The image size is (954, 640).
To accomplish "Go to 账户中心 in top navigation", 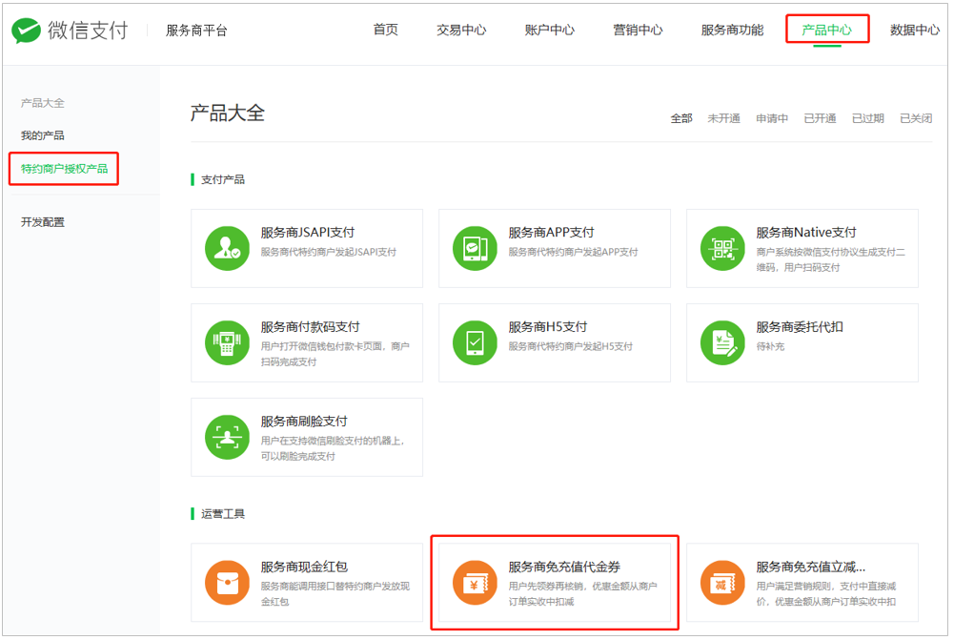I will point(549,30).
